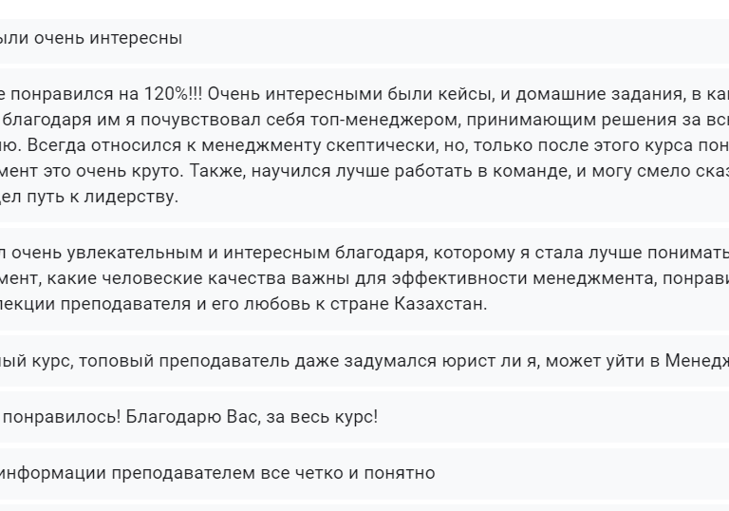Click the response 'понравилось! Благодарю Вас, за весь курс!'
This screenshot has width=729, height=511.
point(364,417)
